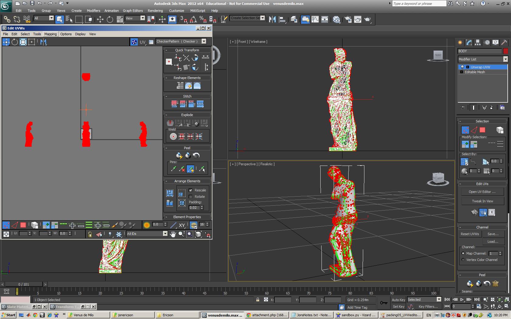The width and height of the screenshot is (511, 319).
Task: Click the red object color swatch
Action: click(506, 51)
